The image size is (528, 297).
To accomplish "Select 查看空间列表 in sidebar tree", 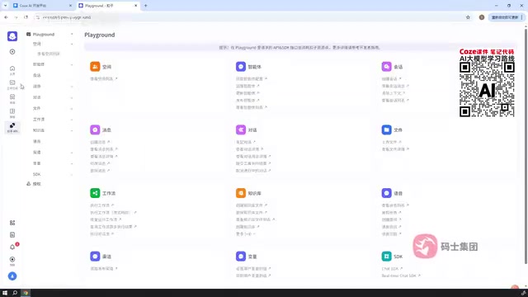I will pos(48,54).
